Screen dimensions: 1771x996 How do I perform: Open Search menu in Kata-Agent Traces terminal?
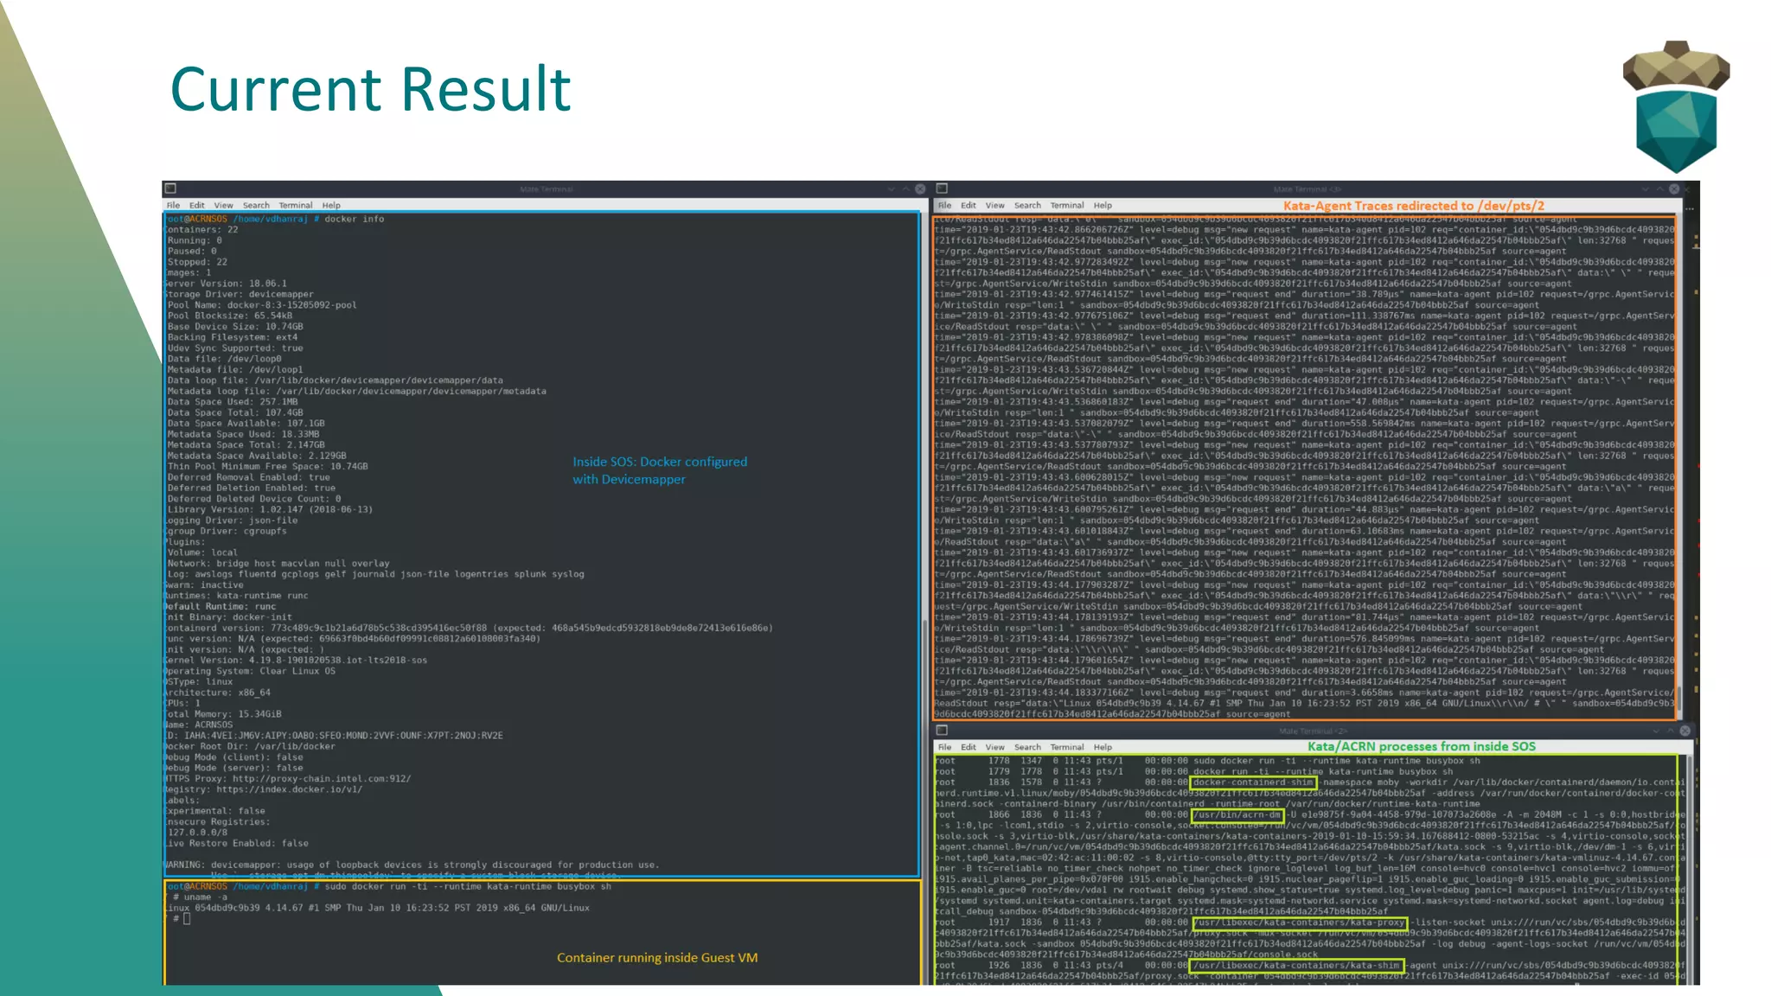pos(1027,206)
